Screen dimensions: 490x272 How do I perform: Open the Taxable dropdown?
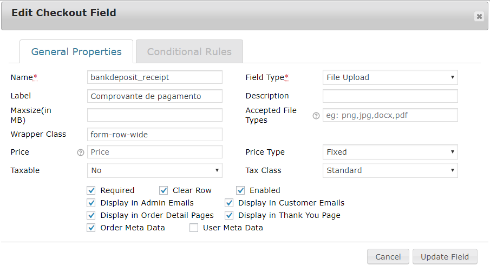(154, 170)
